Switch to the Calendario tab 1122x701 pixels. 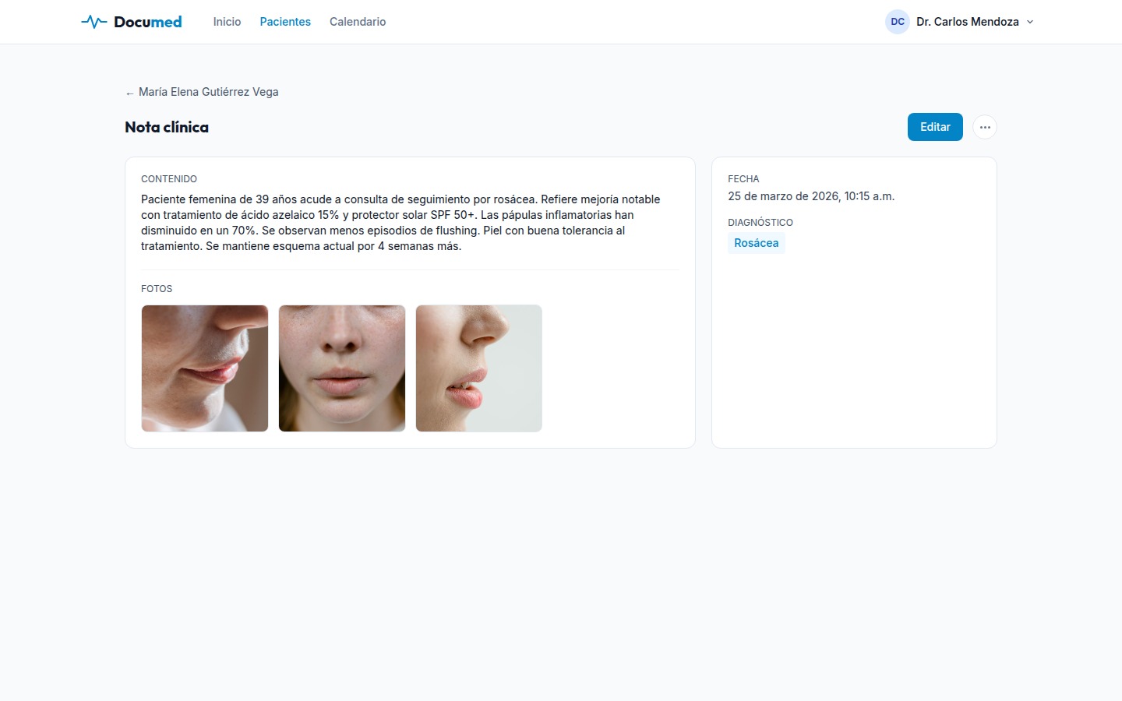(x=358, y=22)
